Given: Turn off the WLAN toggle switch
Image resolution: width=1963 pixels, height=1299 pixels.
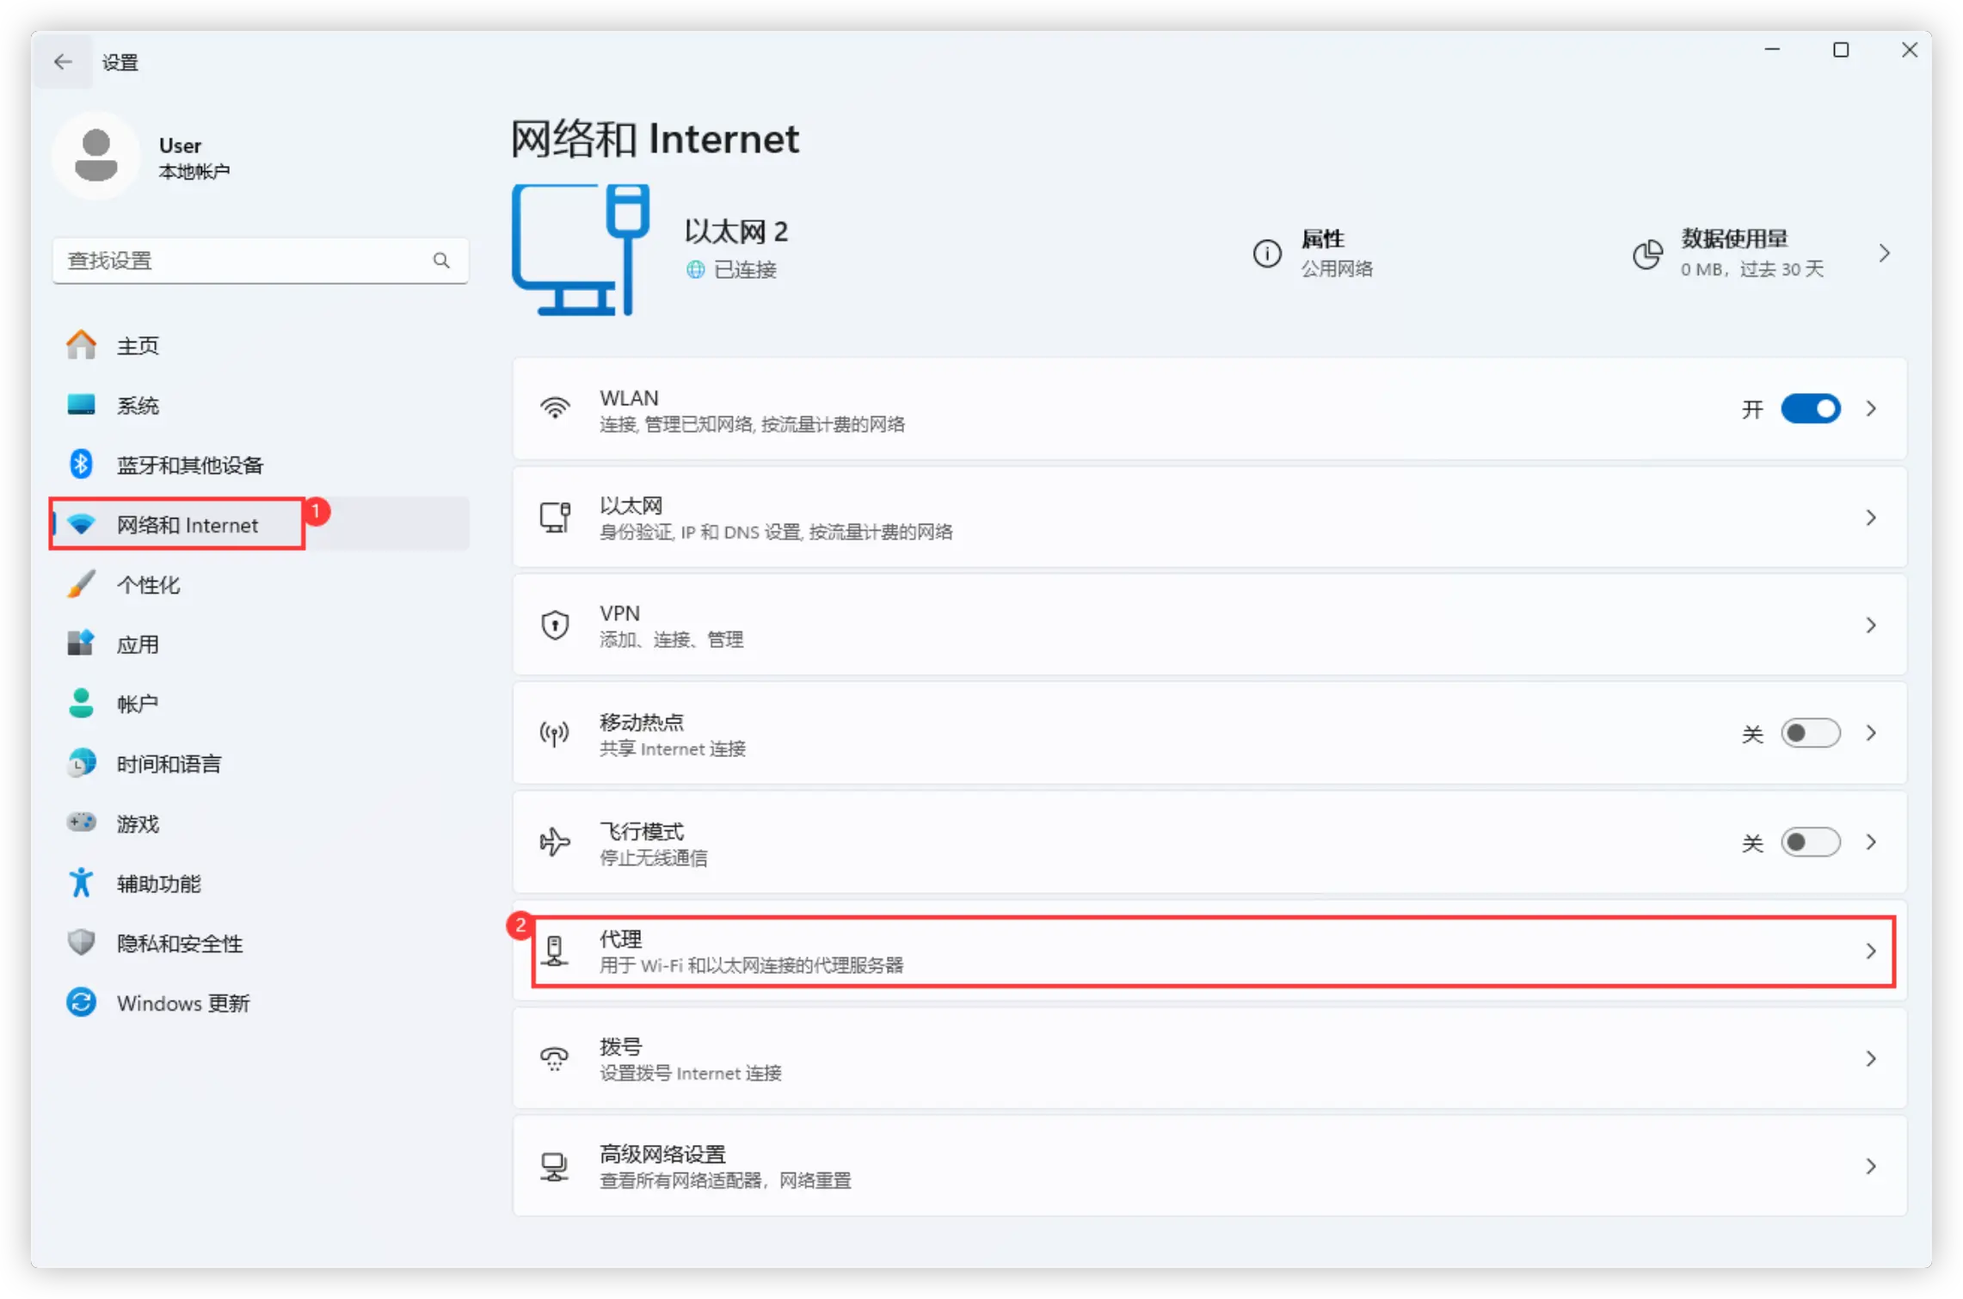Looking at the screenshot, I should pyautogui.click(x=1810, y=409).
